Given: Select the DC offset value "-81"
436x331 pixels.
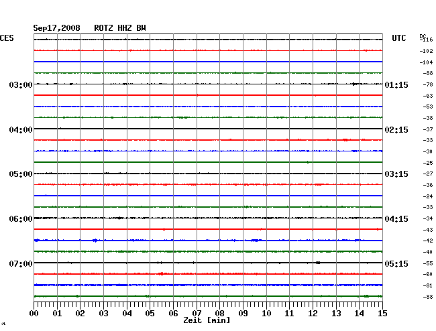Looking at the screenshot, I should coord(428,285).
